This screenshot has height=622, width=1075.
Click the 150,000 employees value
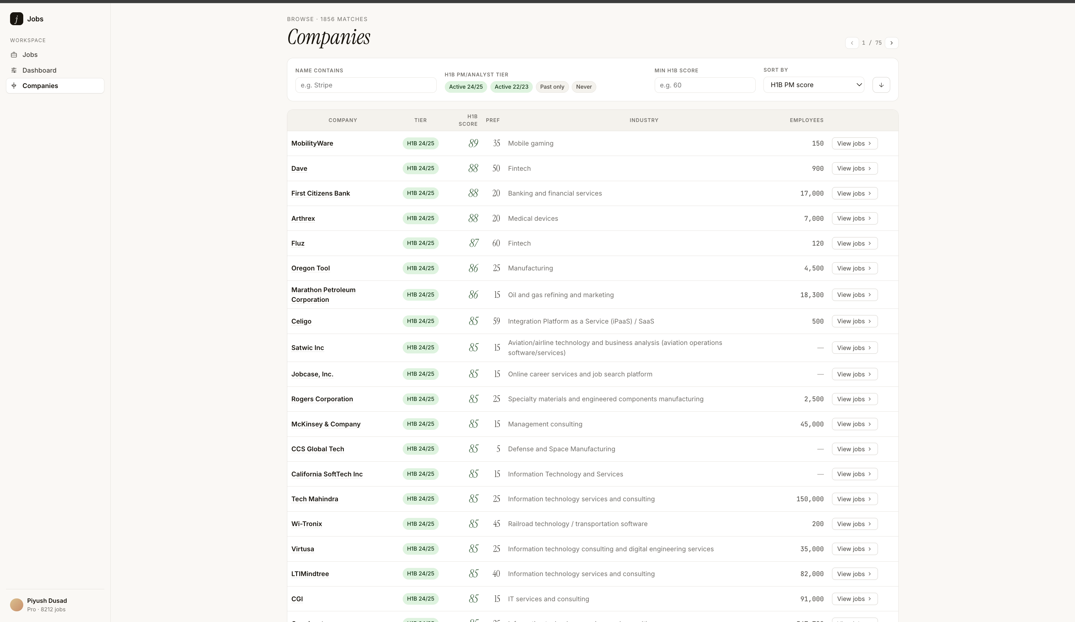pyautogui.click(x=810, y=499)
